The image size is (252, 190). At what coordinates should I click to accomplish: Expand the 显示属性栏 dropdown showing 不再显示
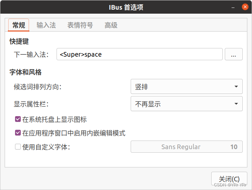pos(186,104)
